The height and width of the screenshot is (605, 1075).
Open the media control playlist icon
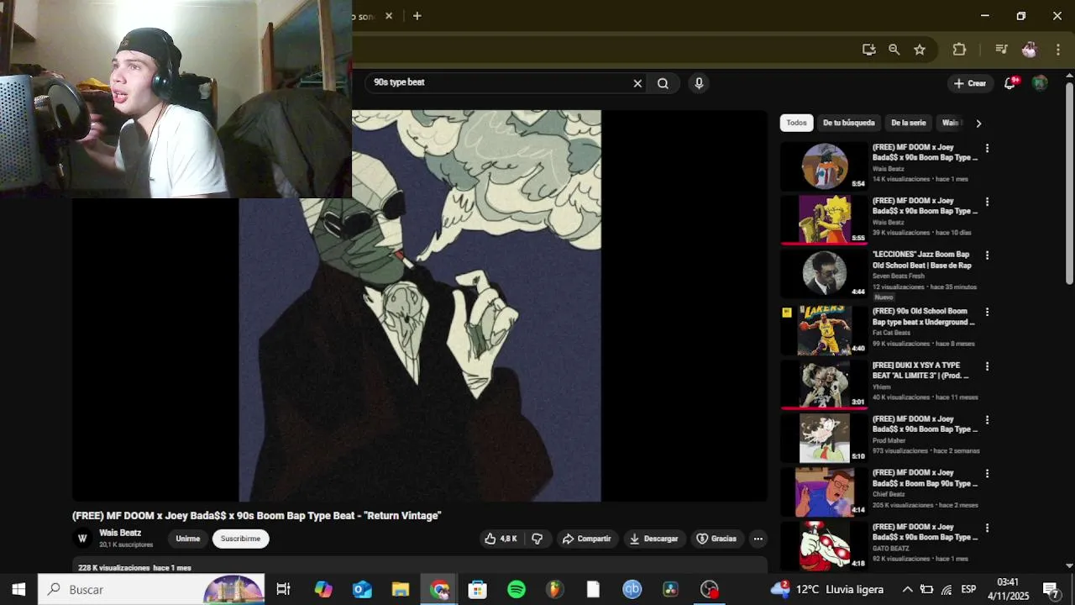tap(1001, 50)
